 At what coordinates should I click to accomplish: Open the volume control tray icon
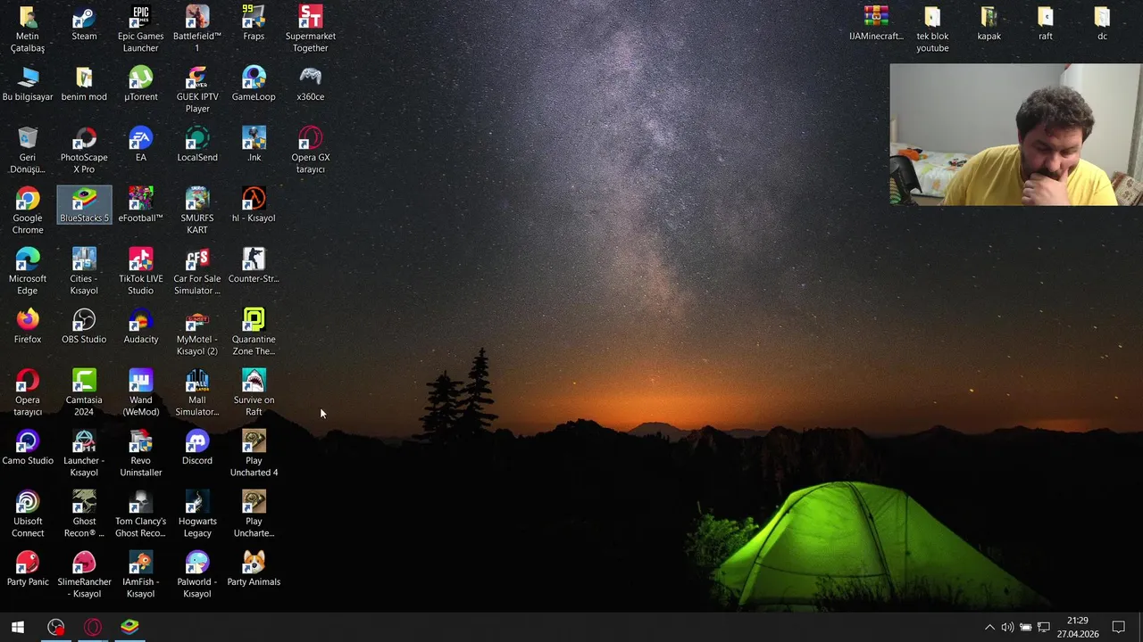pos(1007,627)
